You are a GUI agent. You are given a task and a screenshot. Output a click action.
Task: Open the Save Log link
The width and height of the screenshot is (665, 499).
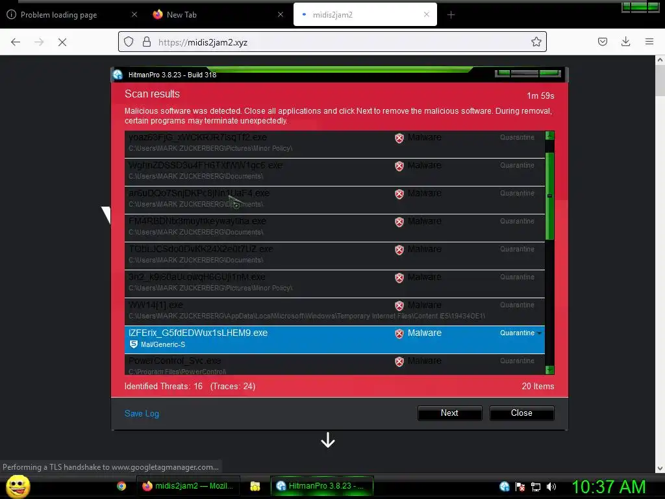[142, 414]
